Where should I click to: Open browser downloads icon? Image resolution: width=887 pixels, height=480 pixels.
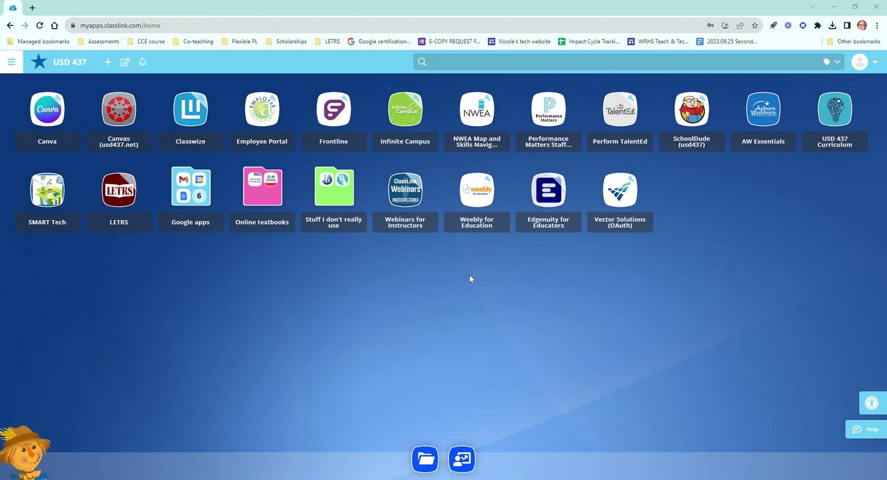832,25
